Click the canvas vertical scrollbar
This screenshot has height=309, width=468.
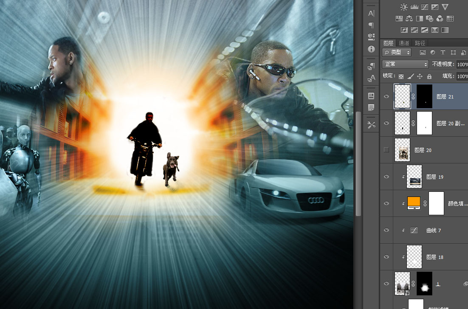[358, 164]
